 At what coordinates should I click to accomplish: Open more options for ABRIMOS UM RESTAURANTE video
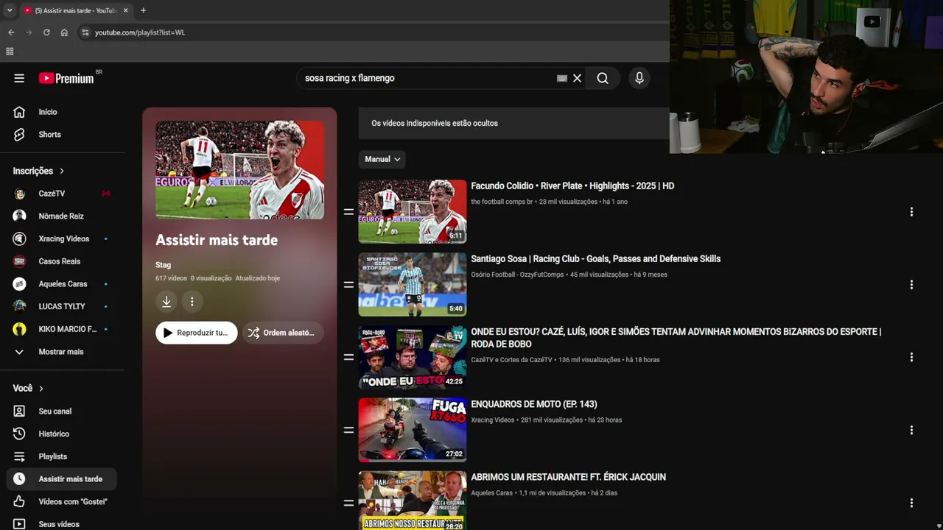click(911, 503)
